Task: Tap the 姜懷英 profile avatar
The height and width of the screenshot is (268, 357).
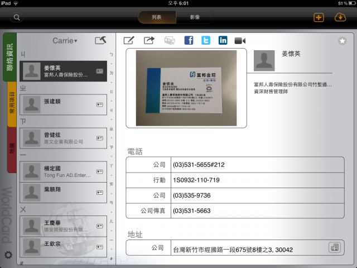Action: click(x=264, y=61)
